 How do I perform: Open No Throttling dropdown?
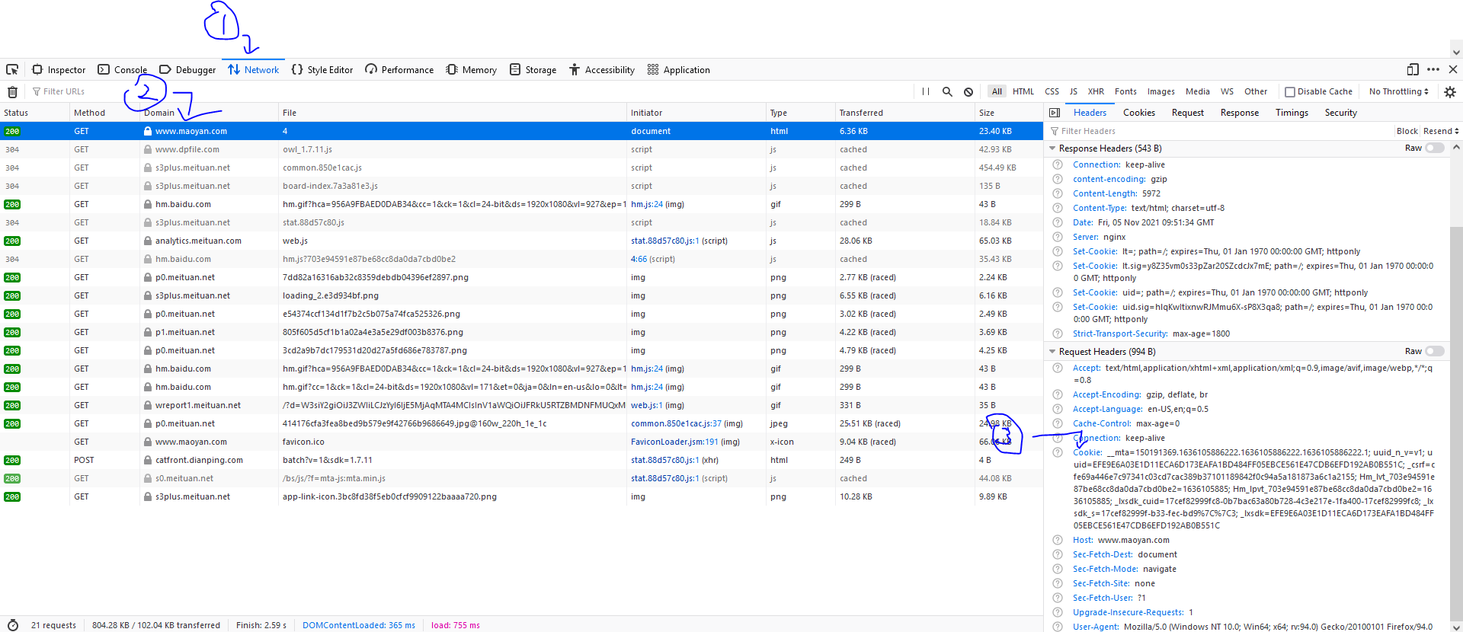[1398, 91]
